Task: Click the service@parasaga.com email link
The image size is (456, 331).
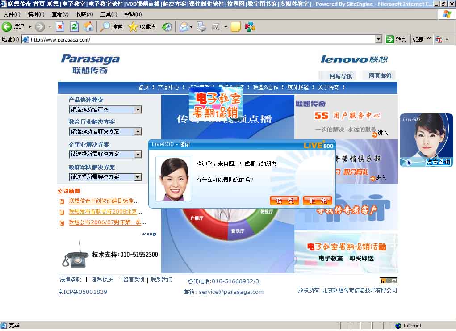Action: pyautogui.click(x=231, y=292)
